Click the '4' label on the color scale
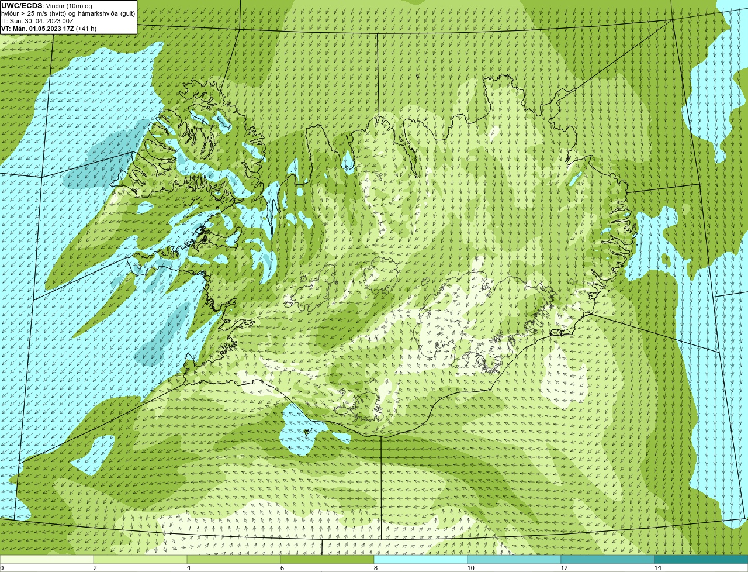This screenshot has width=748, height=572. pos(189,568)
